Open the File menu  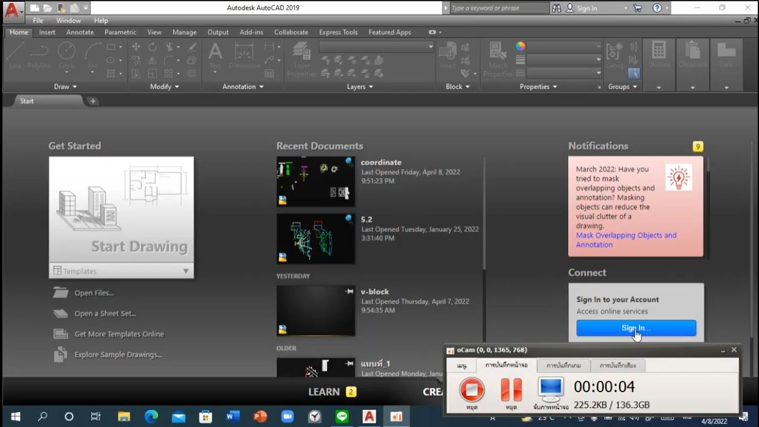tap(38, 20)
